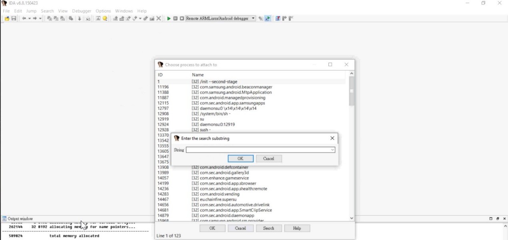Viewport: 508px width, 240px height.
Task: Click the back navigation arrow in toolbar
Action: coord(24,19)
